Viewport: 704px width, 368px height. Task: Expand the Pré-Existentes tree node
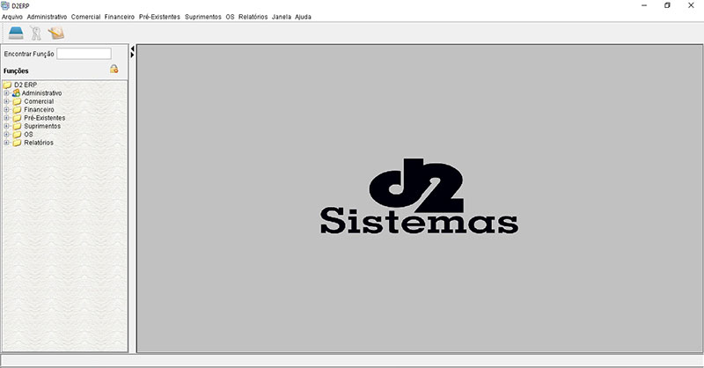coord(6,118)
